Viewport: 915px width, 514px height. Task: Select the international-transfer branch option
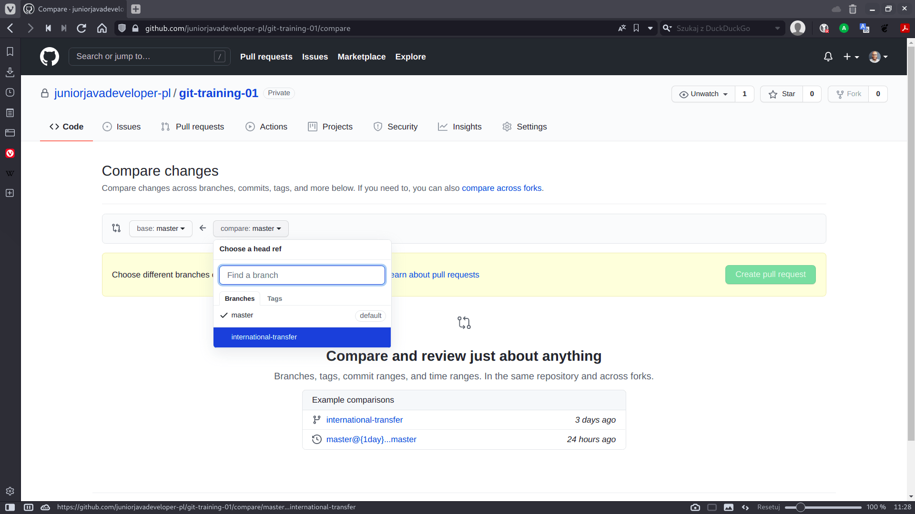[302, 337]
